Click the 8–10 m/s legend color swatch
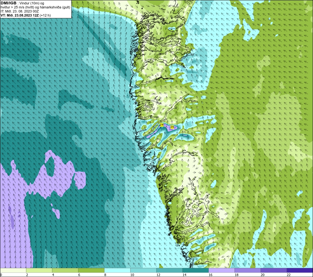The image size is (313, 277). point(117,270)
